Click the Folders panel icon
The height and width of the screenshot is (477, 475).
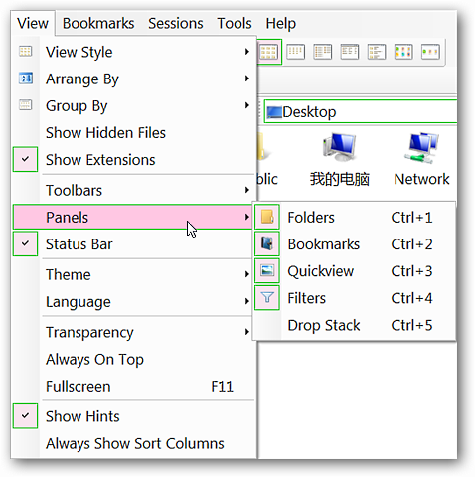[x=267, y=217]
